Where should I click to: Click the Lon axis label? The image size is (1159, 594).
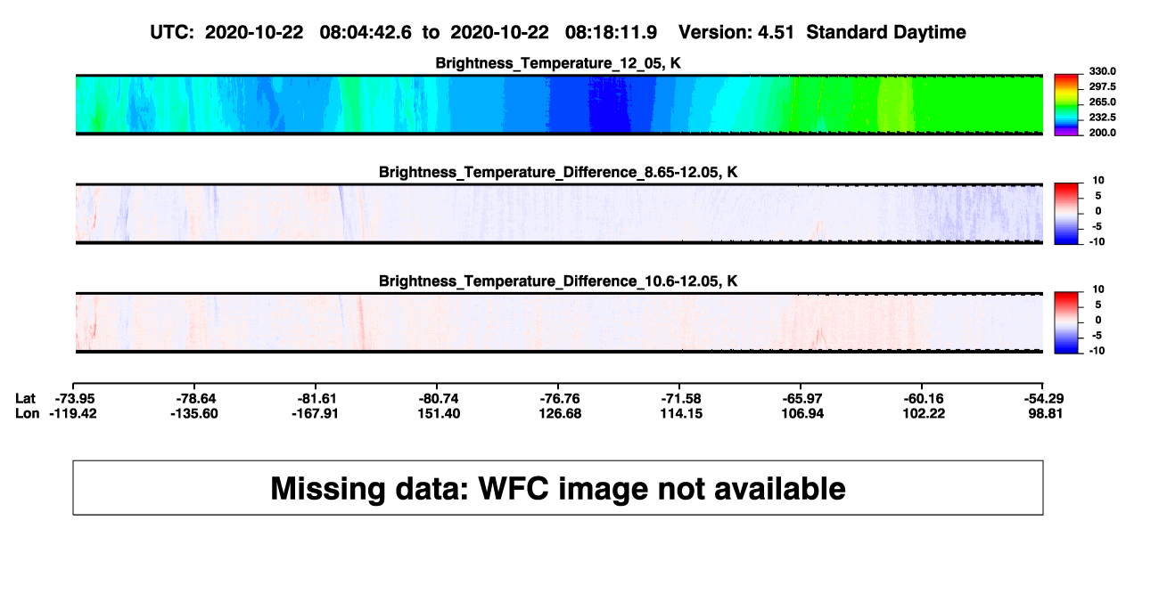[x=27, y=413]
